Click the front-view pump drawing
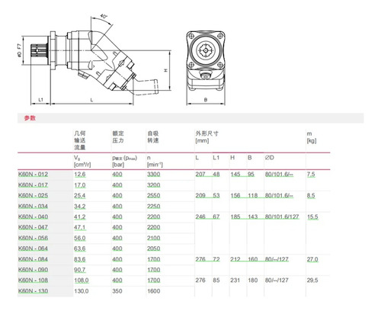 pos(206,67)
